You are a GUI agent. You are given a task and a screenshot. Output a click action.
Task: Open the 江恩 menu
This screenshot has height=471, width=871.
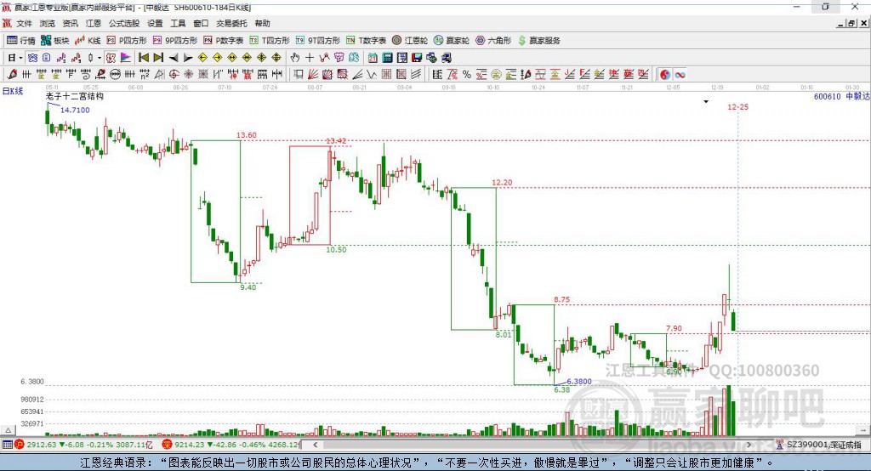click(x=94, y=23)
